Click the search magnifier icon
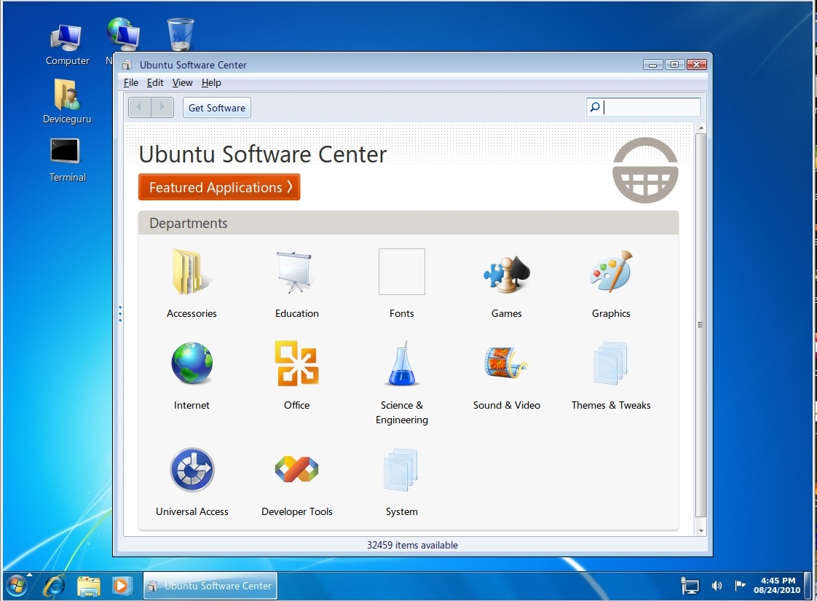 point(594,107)
